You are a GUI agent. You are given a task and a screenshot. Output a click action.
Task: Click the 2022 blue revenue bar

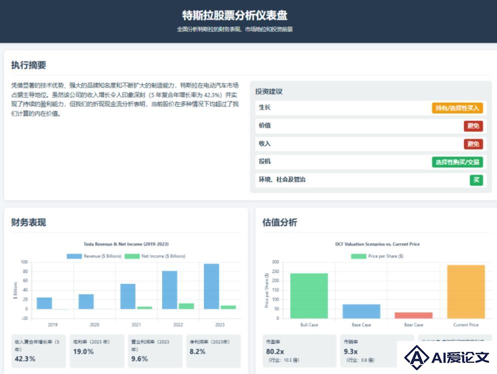[x=170, y=290]
